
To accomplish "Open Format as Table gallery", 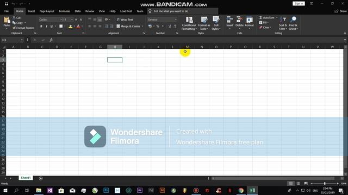I will coord(204,23).
